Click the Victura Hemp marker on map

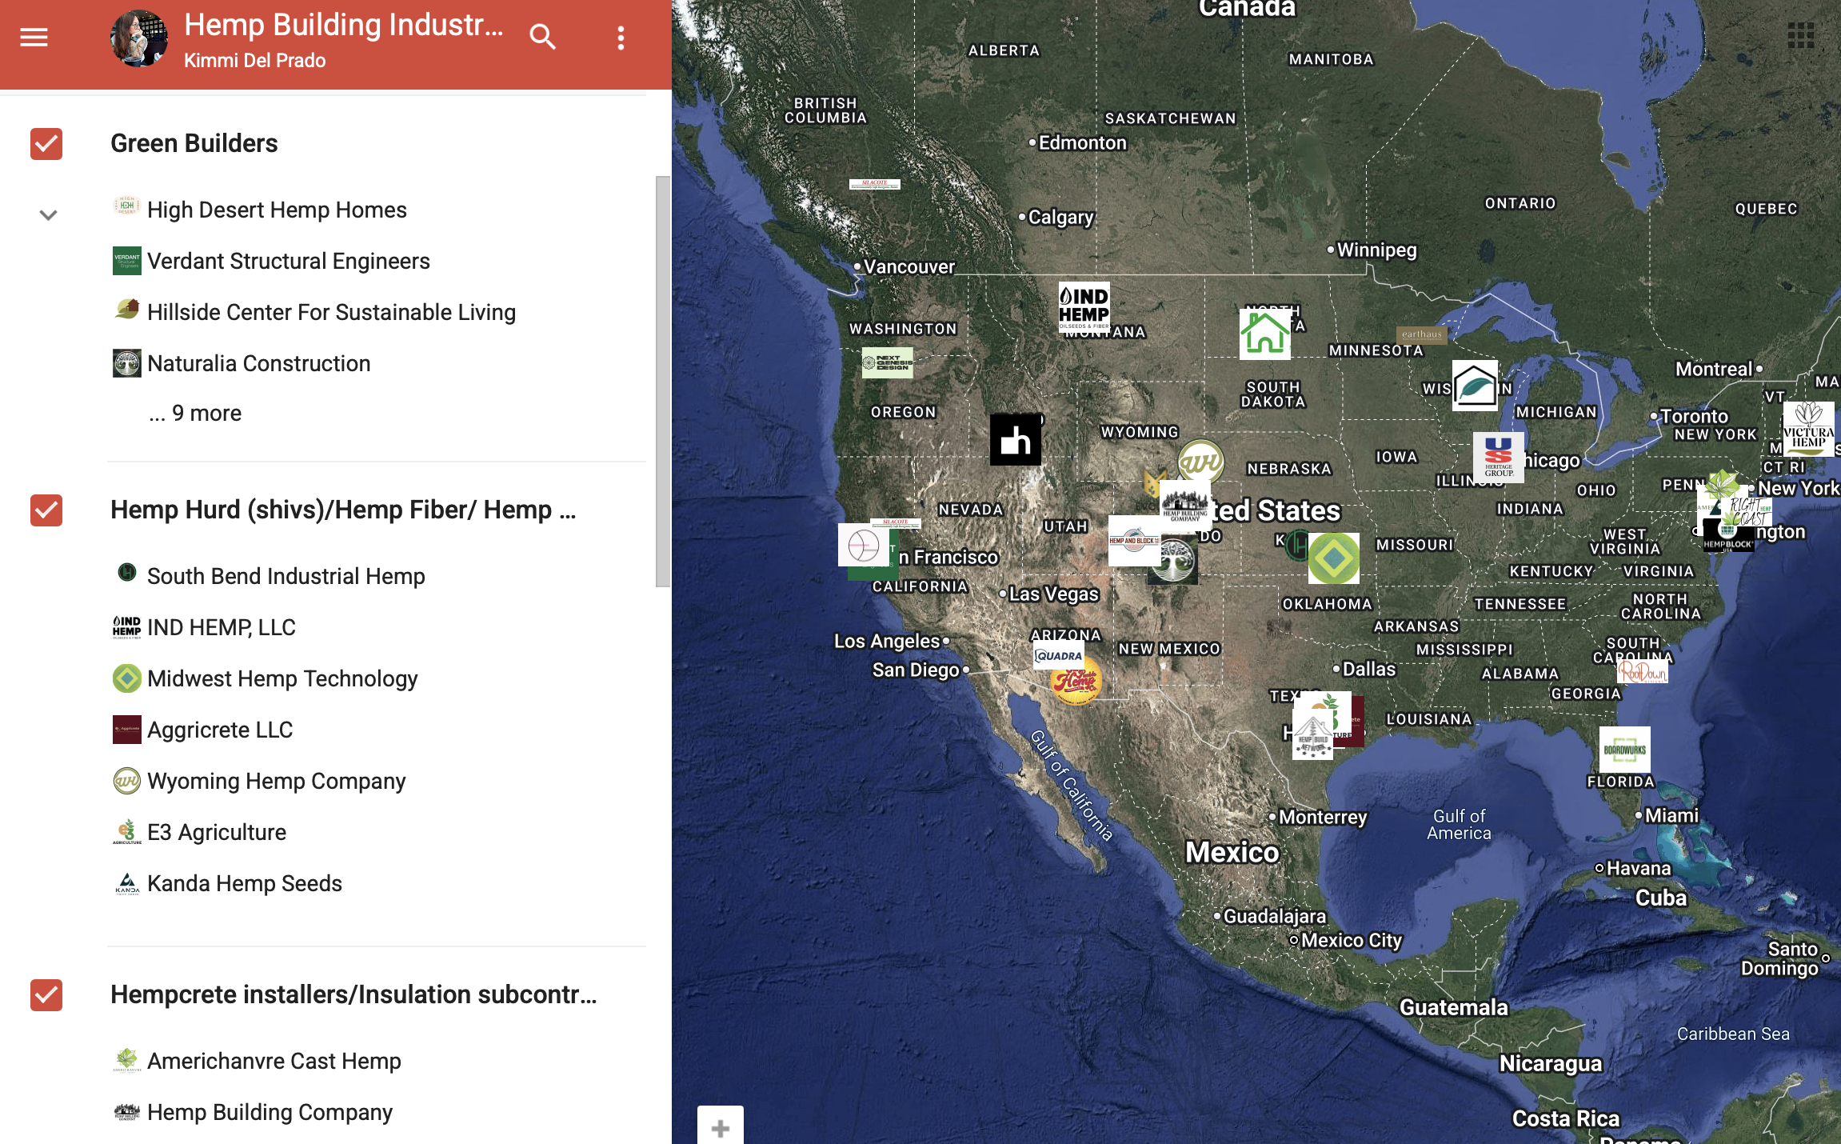(1808, 429)
